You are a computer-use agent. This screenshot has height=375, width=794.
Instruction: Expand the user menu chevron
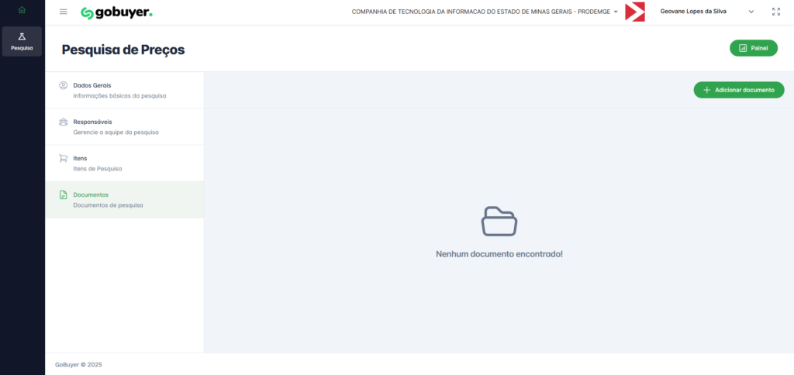751,12
